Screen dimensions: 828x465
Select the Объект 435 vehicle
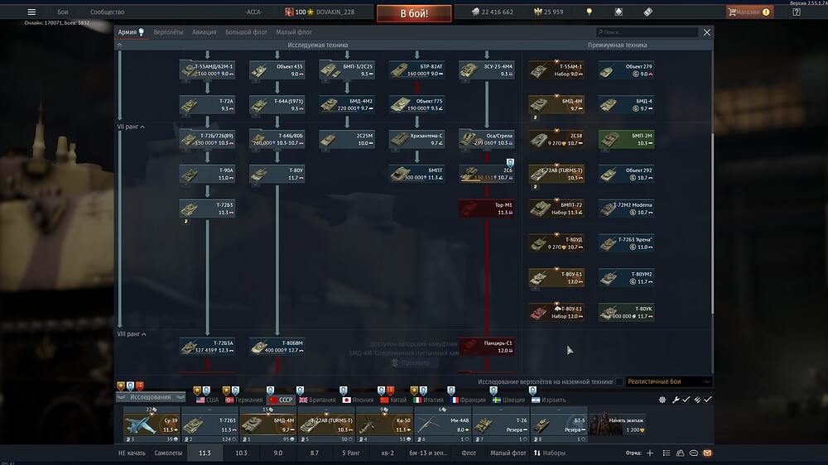[277, 70]
